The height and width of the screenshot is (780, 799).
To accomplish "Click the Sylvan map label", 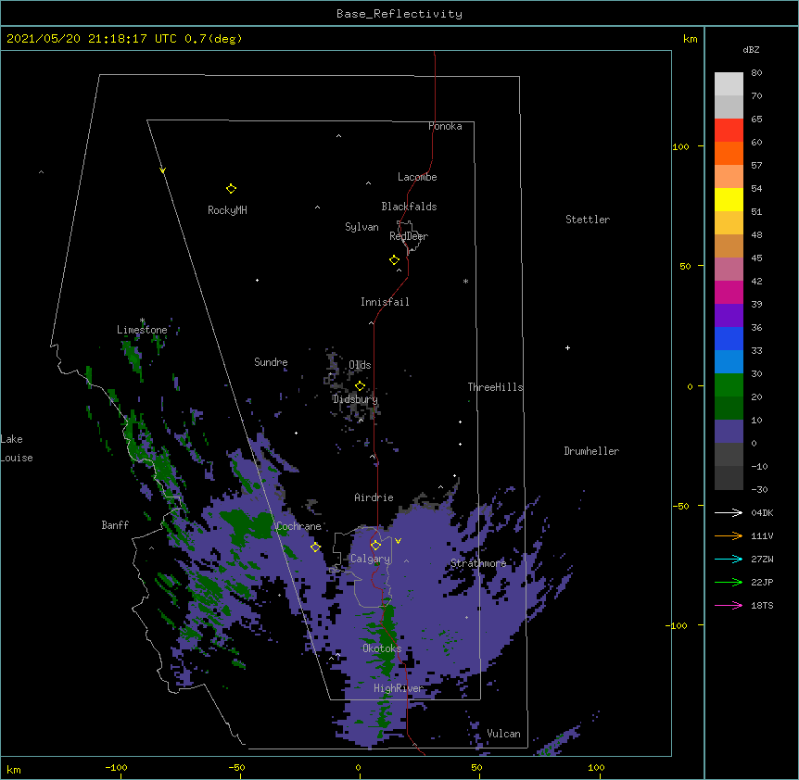I will pyautogui.click(x=361, y=227).
